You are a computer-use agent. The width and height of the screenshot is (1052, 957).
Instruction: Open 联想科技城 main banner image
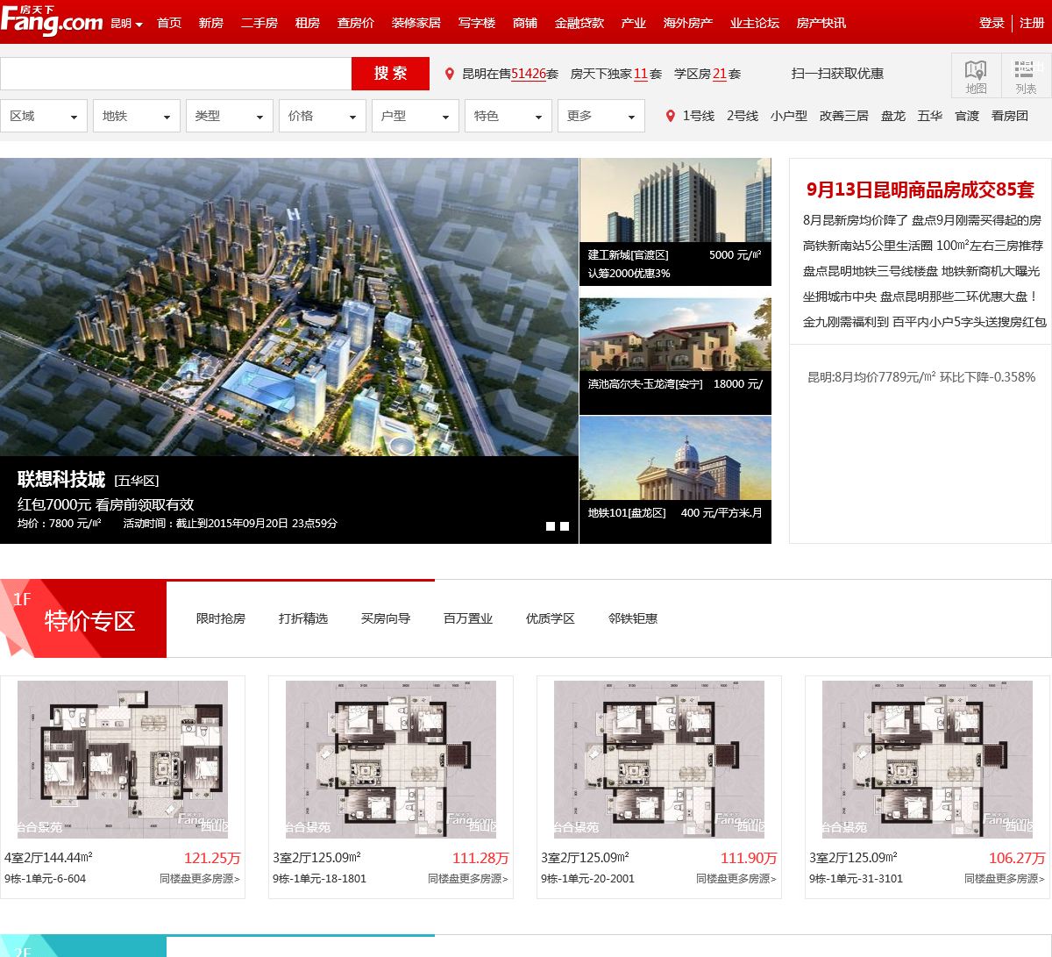tap(289, 307)
